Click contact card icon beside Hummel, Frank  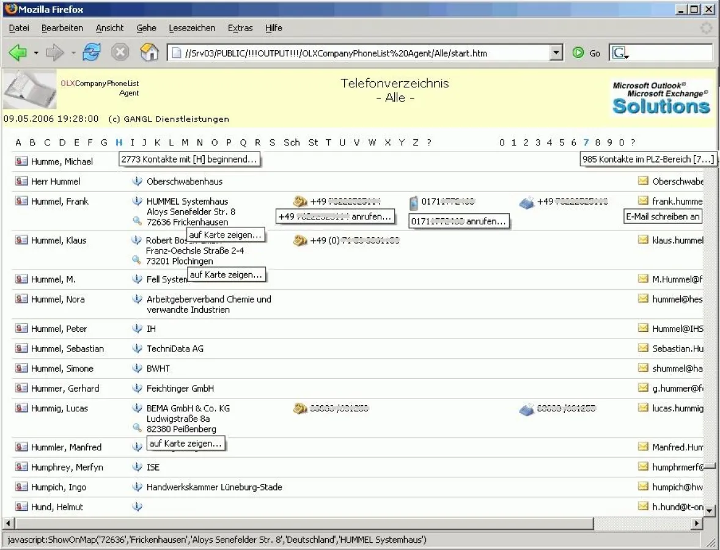(x=21, y=201)
